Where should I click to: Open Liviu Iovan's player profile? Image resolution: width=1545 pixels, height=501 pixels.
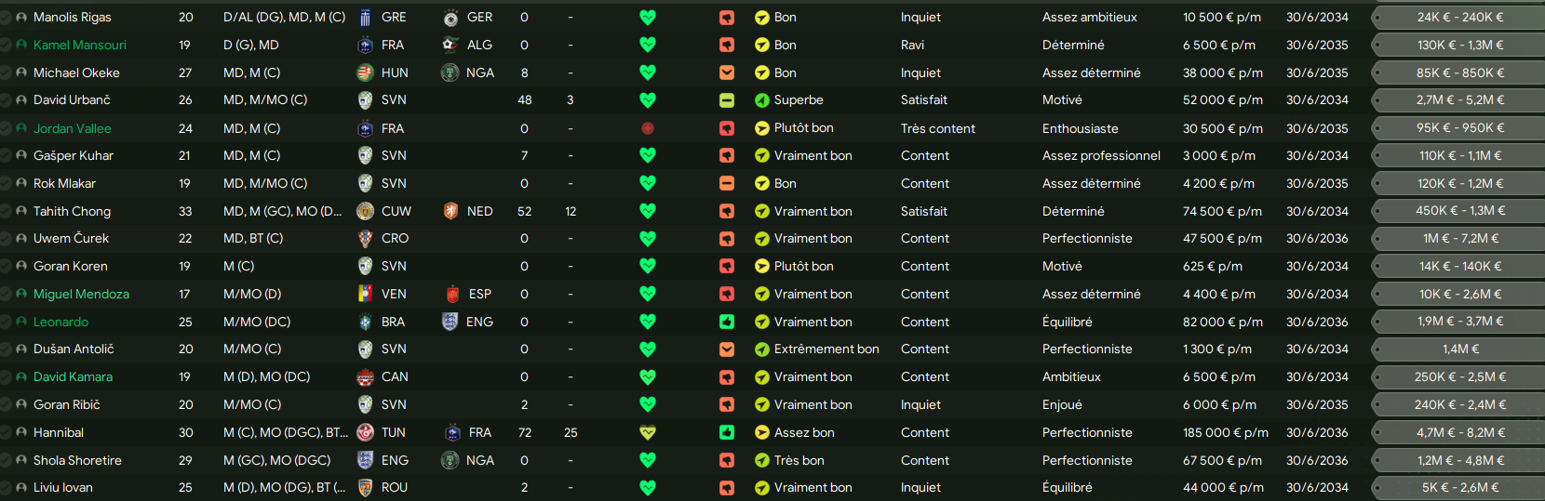click(x=63, y=488)
